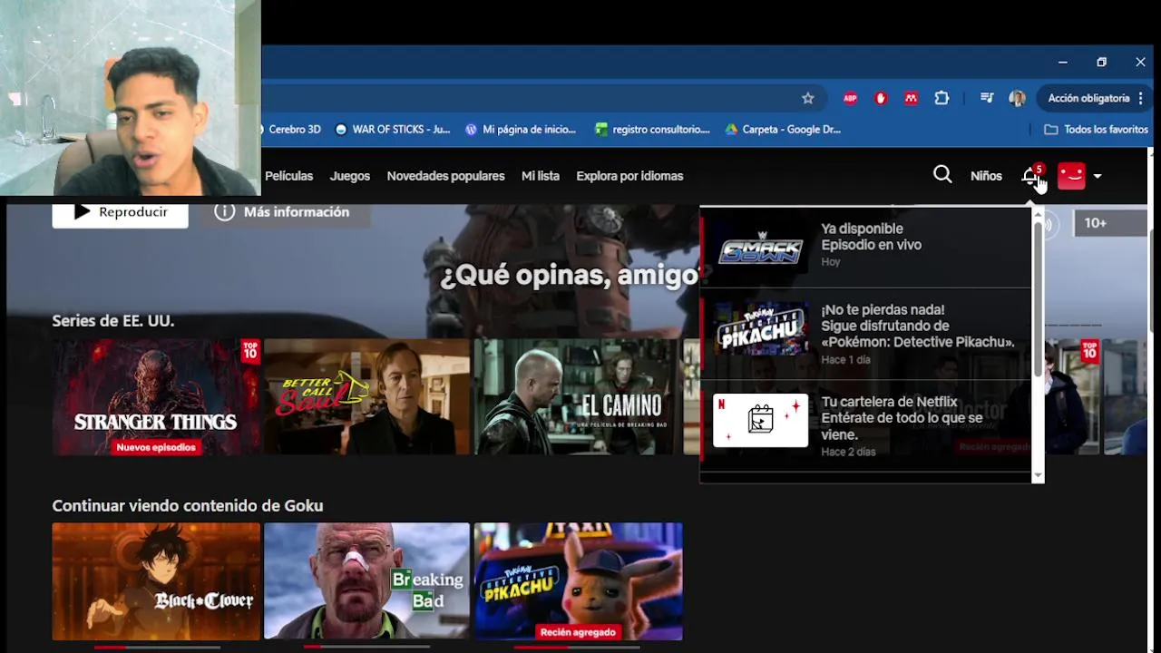The height and width of the screenshot is (653, 1161).
Task: Open the Chrome user profile picture
Action: coord(1017,98)
